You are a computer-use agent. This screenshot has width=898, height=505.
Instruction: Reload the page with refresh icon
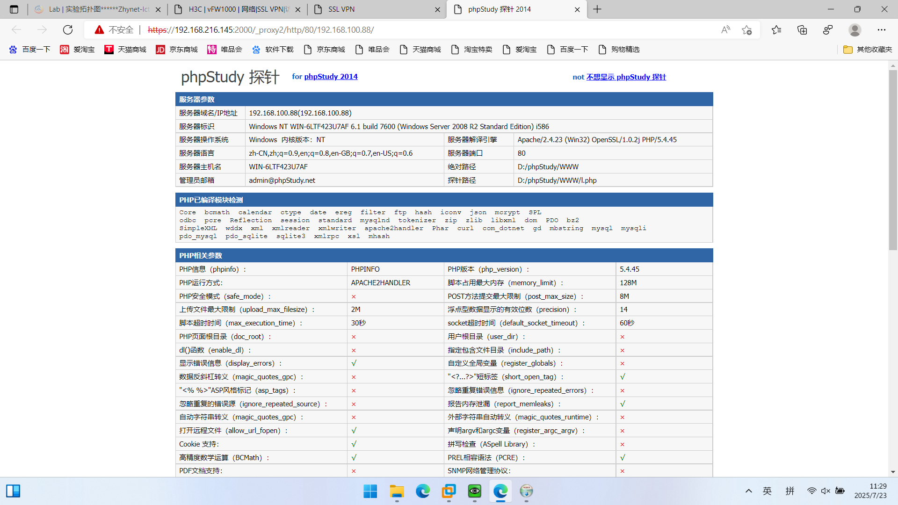68,30
